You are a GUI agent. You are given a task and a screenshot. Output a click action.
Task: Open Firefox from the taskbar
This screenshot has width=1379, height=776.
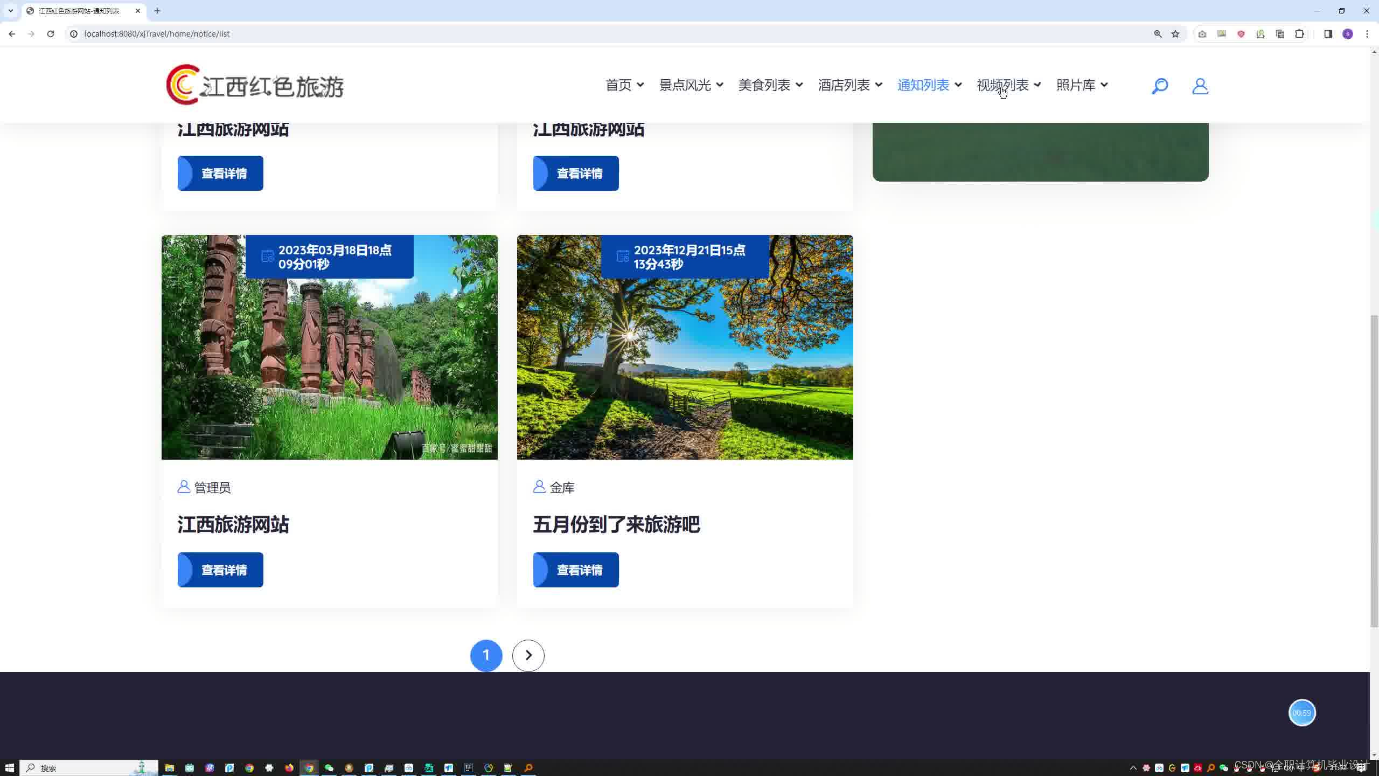289,768
